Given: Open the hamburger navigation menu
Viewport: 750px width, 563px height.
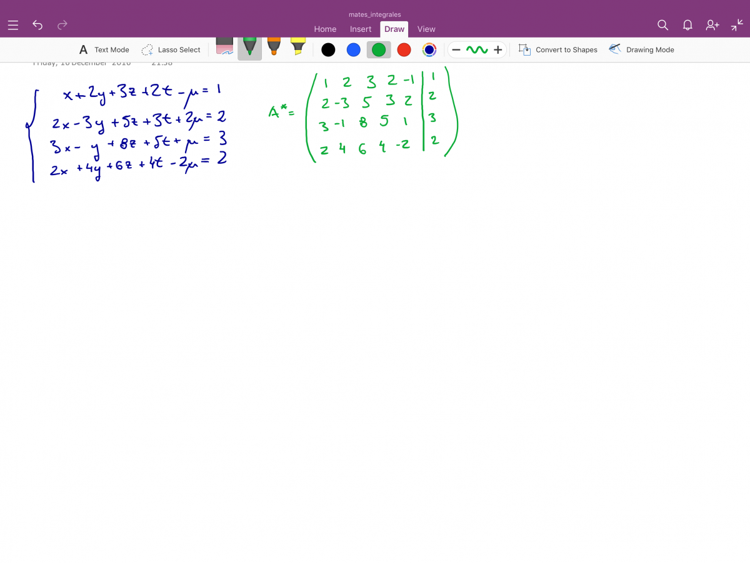Looking at the screenshot, I should [x=13, y=25].
